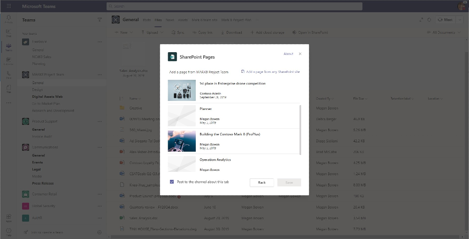Open the Digital Assets Web channel
Image resolution: width=469 pixels, height=239 pixels.
47,97
